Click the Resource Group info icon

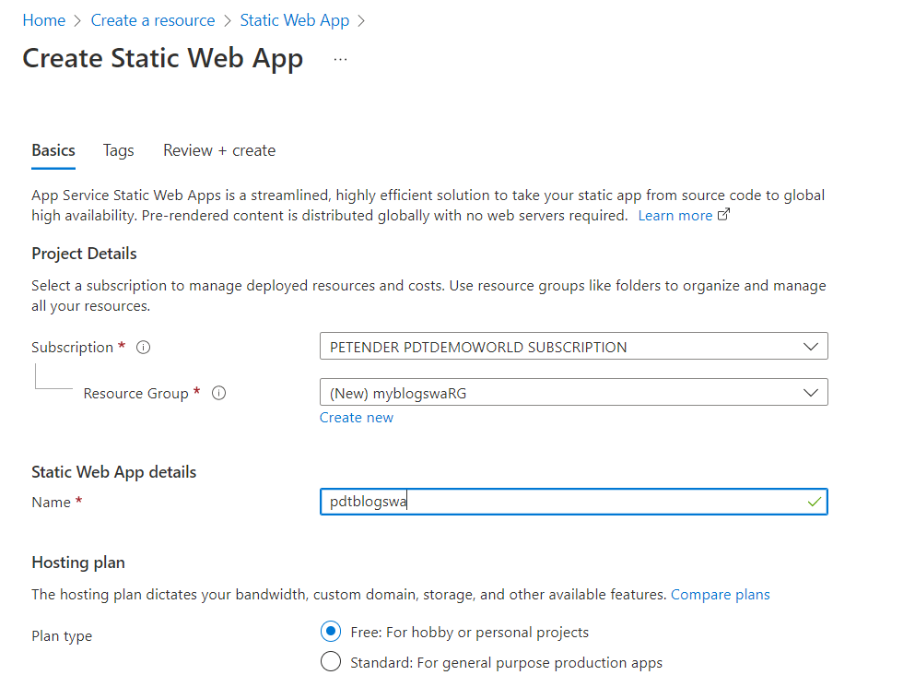(x=219, y=393)
